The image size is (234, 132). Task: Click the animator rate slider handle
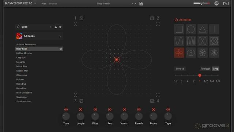point(200,75)
